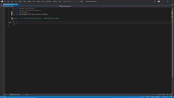174x98 pixels.
Task: Click the Ch column indicator
Action: 164,94
